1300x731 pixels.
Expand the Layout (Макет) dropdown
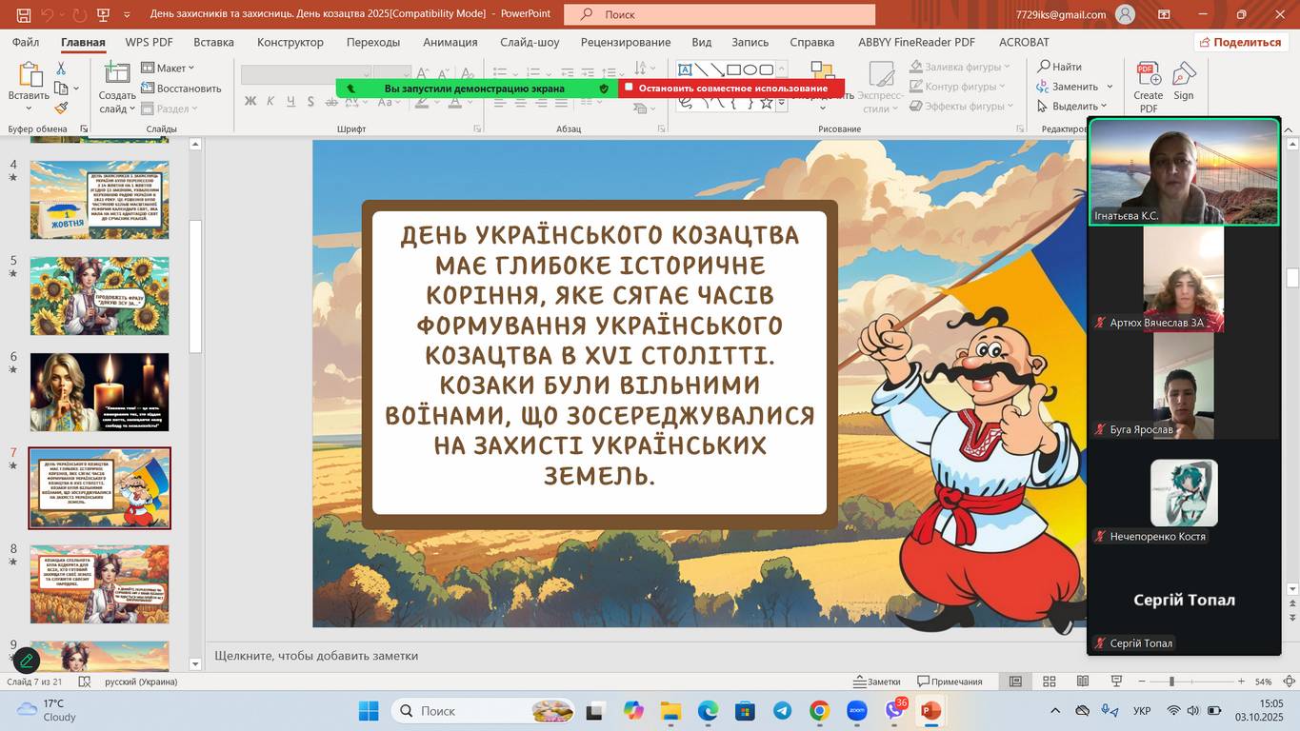coord(169,68)
